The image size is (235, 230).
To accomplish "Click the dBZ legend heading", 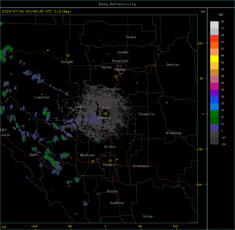I will tap(221, 14).
